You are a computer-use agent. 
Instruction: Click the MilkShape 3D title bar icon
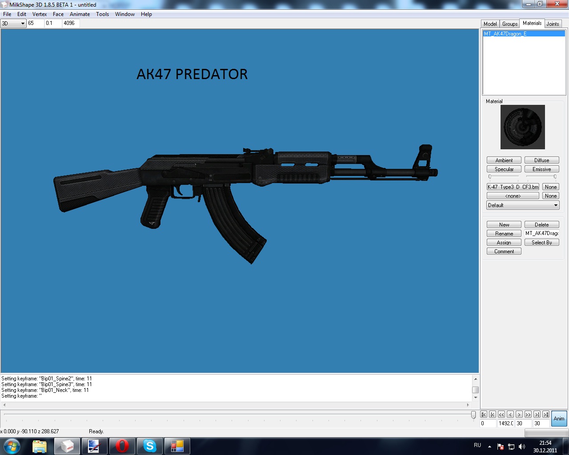pos(5,4)
